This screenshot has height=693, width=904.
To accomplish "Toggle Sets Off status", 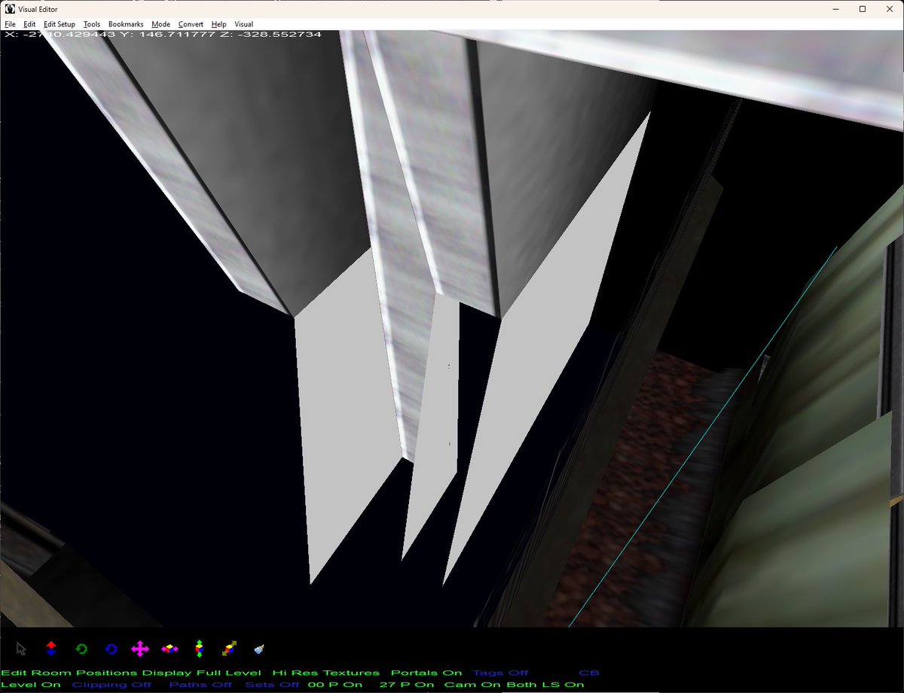I will pos(272,685).
